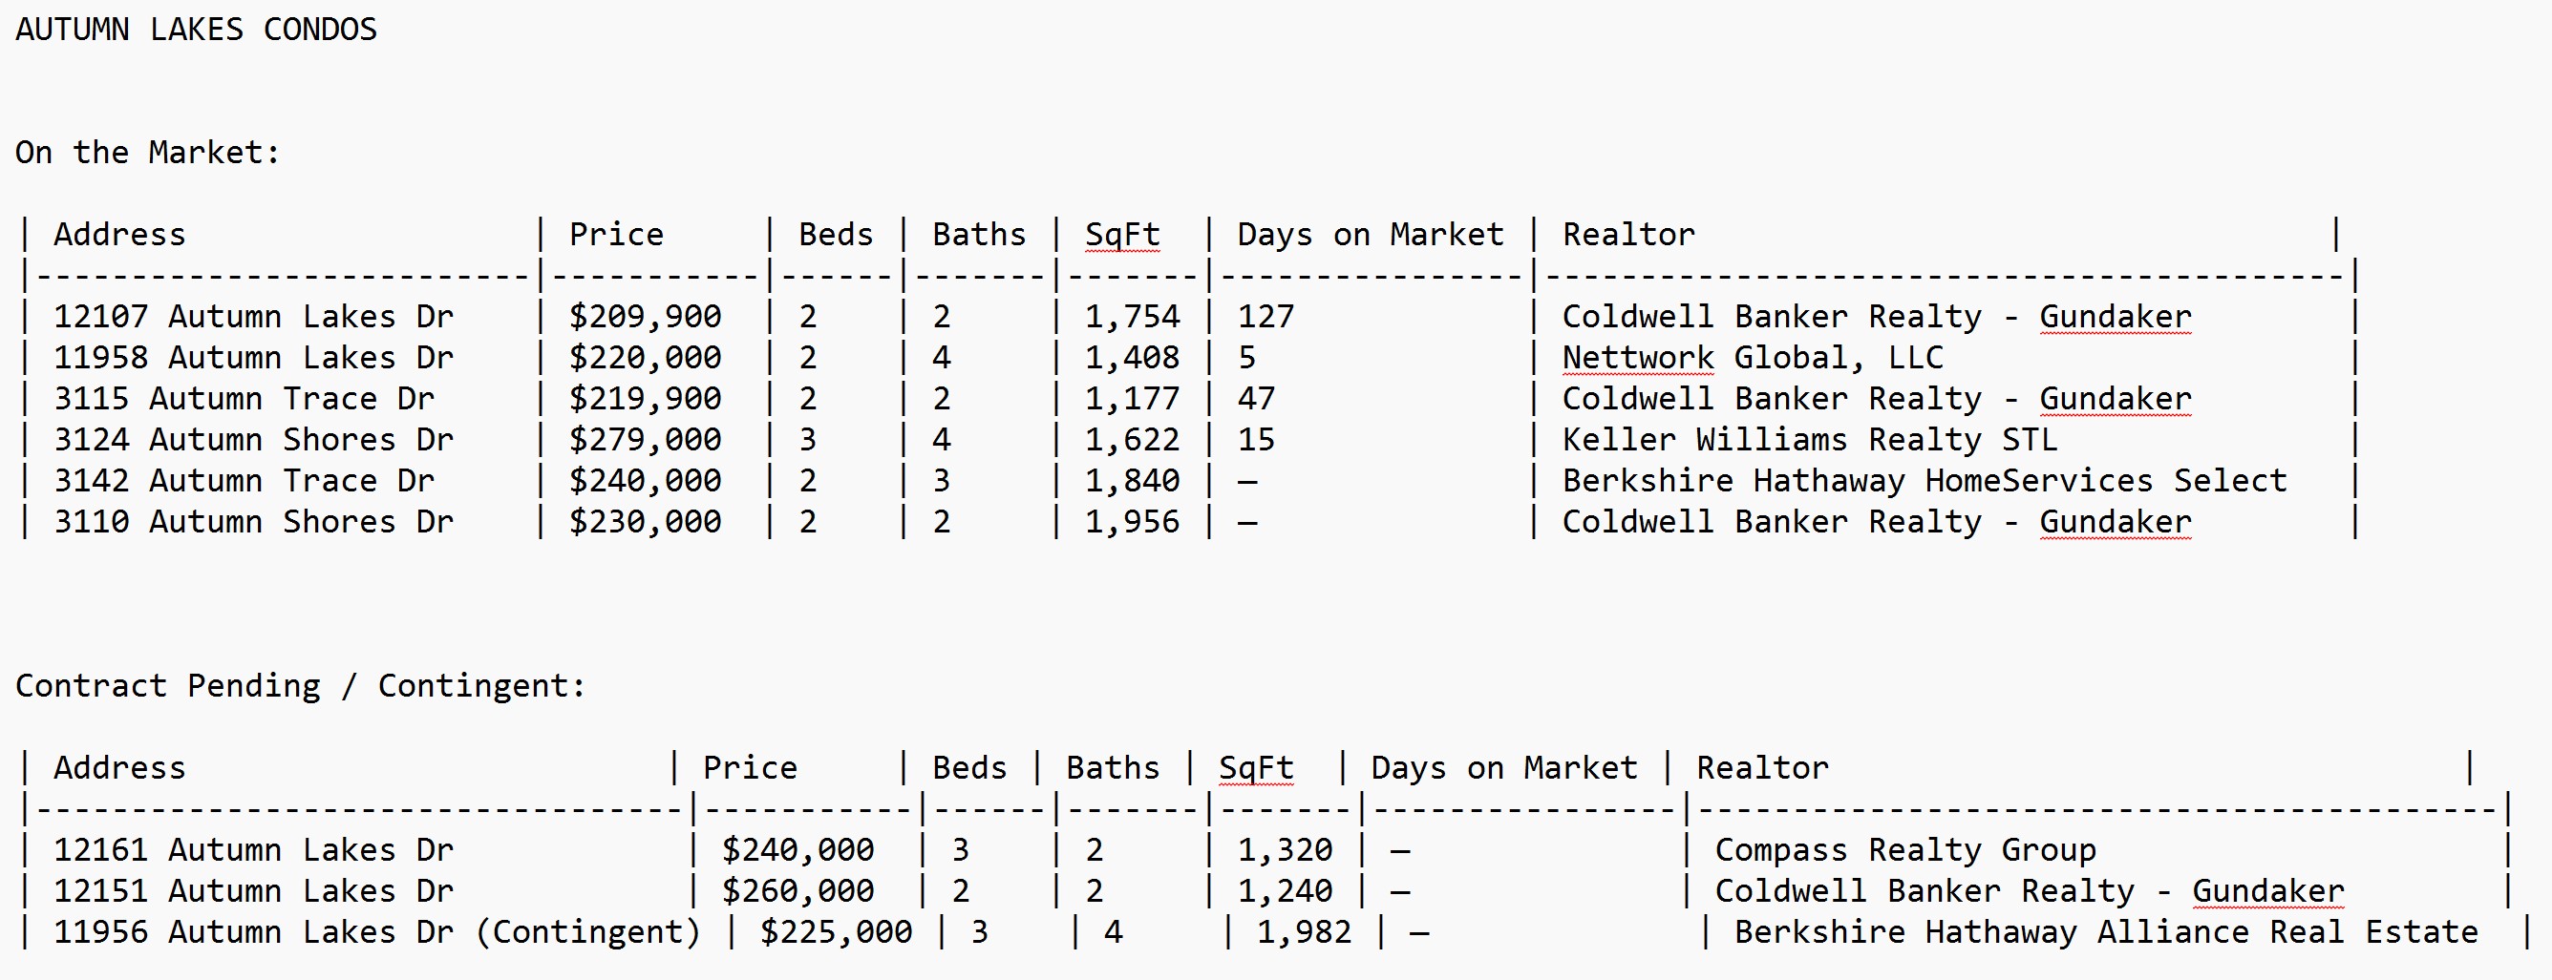Click the $209,900 price
This screenshot has width=2552, height=980.
click(645, 317)
